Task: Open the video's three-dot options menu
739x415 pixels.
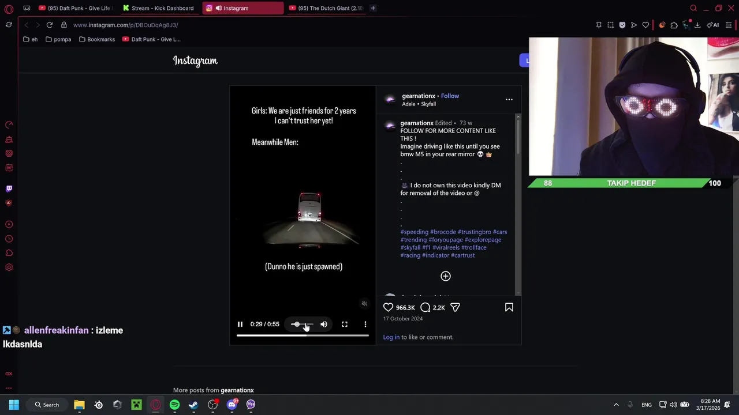Action: (365, 324)
